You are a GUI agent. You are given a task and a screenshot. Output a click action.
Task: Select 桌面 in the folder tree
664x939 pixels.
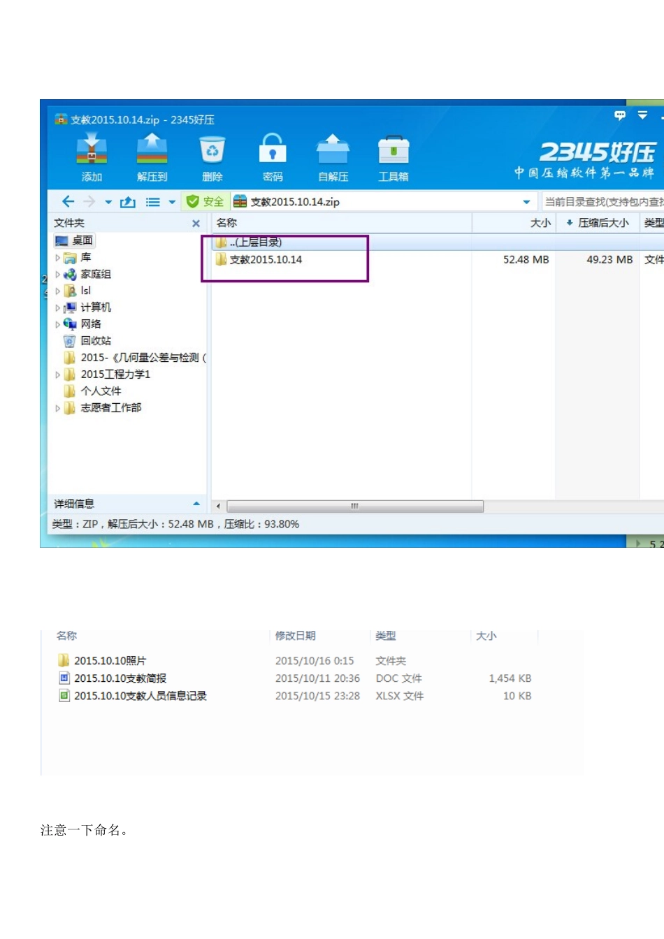click(x=74, y=240)
